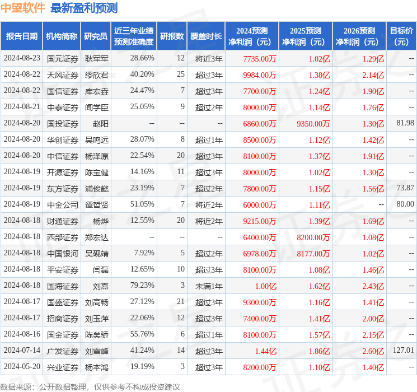Click 2024 forecast 1.44亿
417x392 pixels.
pos(266,351)
